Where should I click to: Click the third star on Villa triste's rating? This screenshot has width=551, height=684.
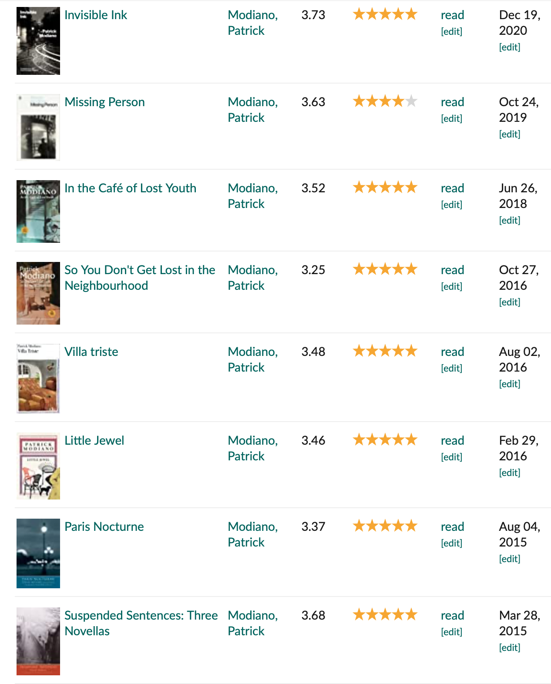pyautogui.click(x=385, y=351)
